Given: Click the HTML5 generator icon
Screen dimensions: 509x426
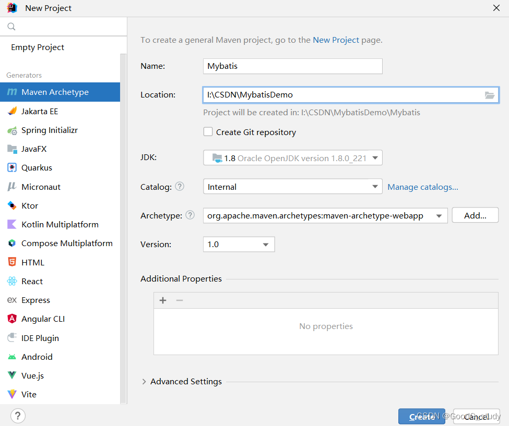Looking at the screenshot, I should point(12,262).
